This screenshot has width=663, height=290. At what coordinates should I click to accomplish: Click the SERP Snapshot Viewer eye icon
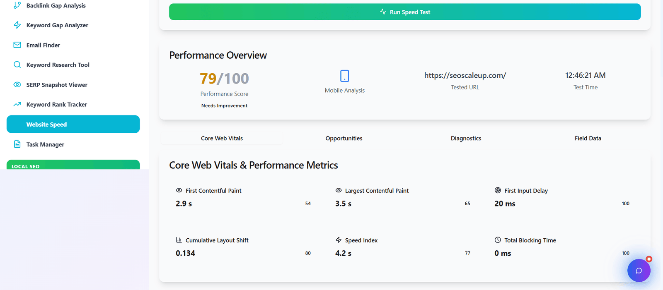tap(17, 84)
